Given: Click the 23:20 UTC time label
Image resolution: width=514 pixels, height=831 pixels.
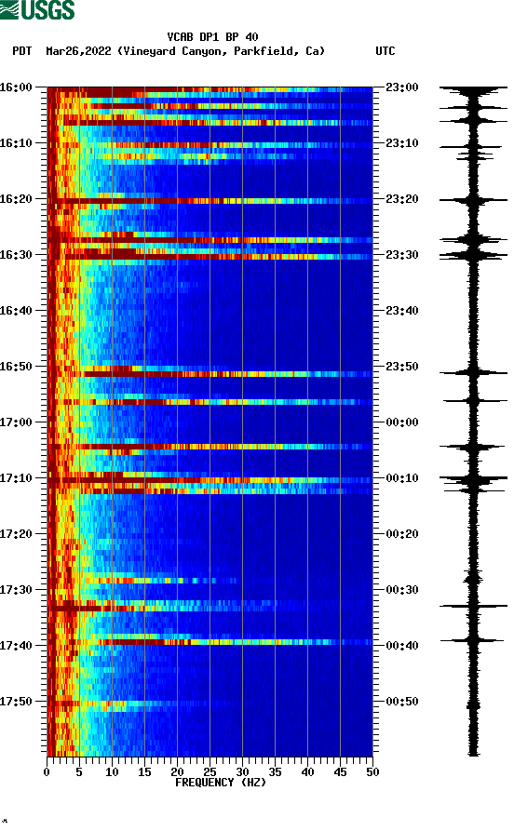Looking at the screenshot, I should [402, 199].
